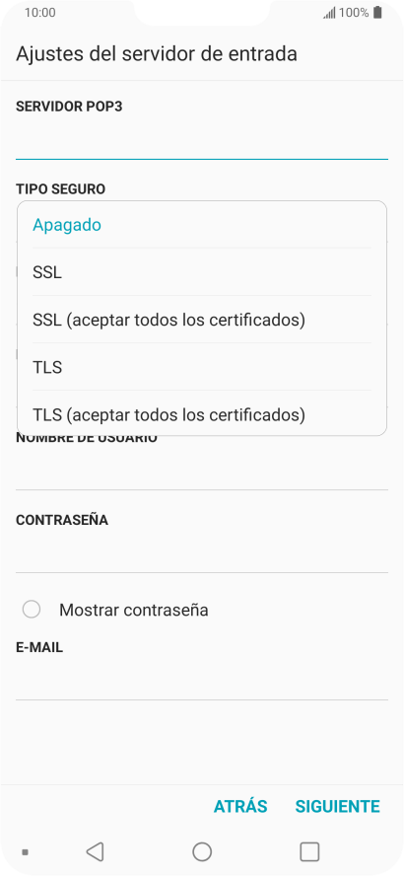The image size is (404, 876).
Task: Tap the ATRÁS button
Action: [240, 806]
